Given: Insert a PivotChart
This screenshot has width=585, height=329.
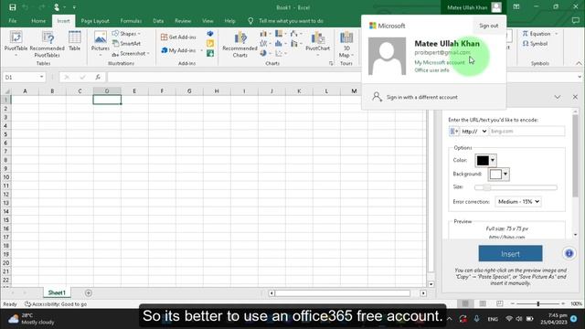Looking at the screenshot, I should [317, 44].
